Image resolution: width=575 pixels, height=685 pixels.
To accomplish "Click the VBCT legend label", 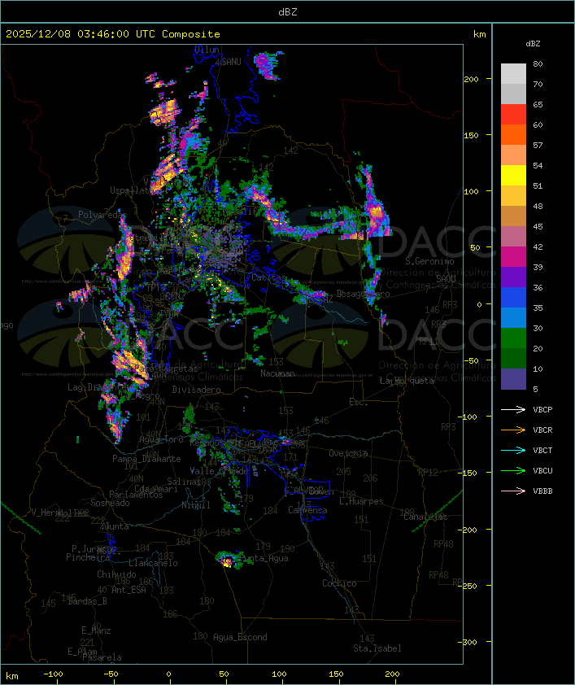I will coord(542,451).
